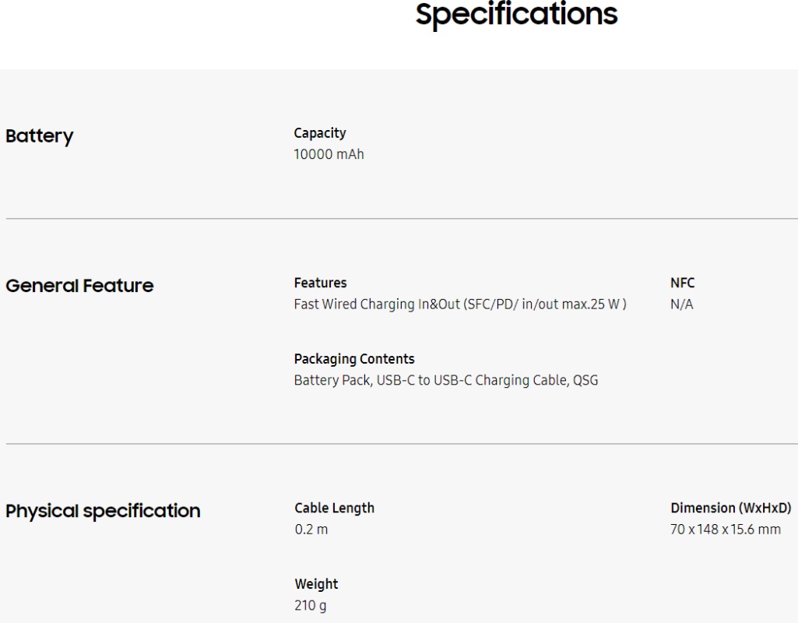Click the NFC label
The image size is (798, 623).
682,283
